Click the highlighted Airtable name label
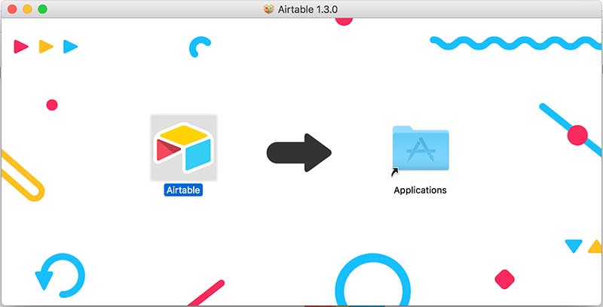This screenshot has height=307, width=603. tap(183, 190)
